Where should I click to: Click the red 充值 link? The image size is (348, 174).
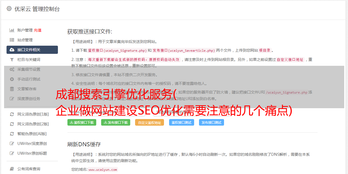(38, 30)
